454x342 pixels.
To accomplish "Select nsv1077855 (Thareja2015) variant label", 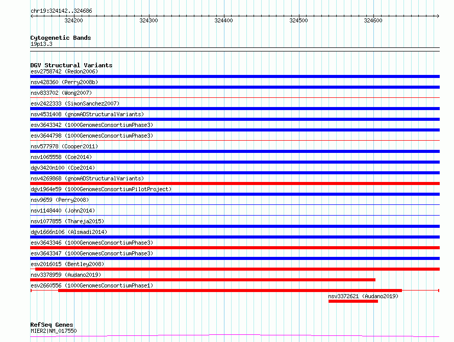I will coord(67,221).
